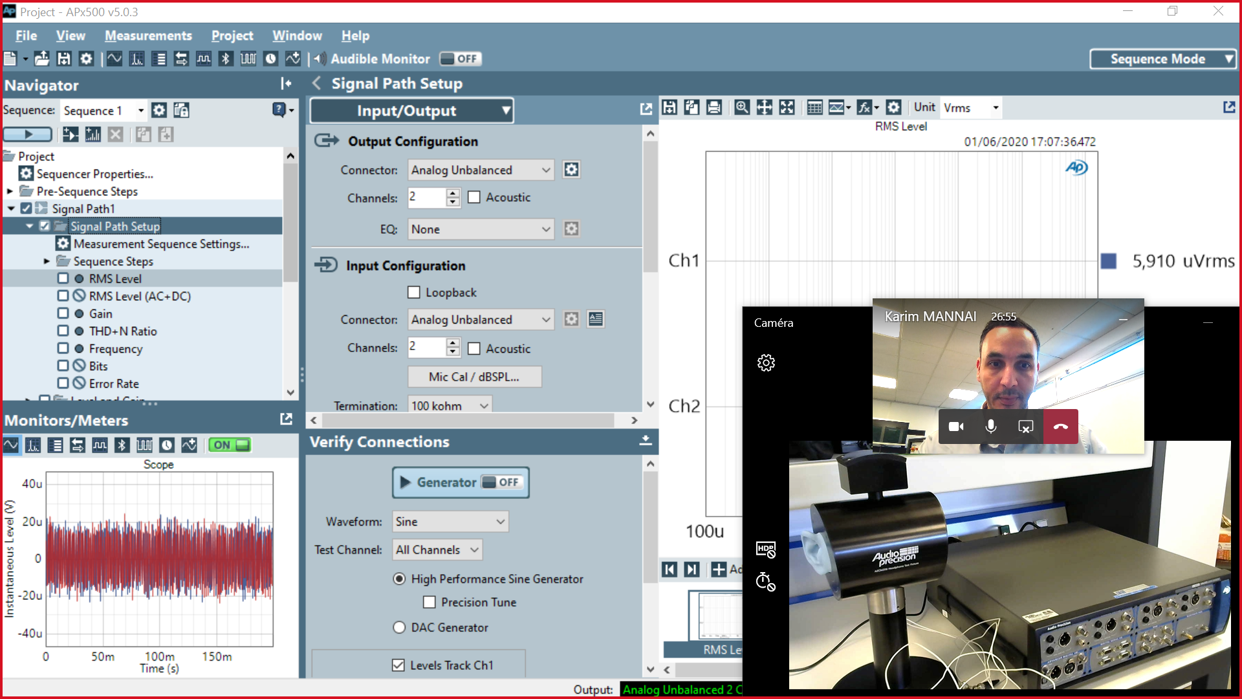The height and width of the screenshot is (699, 1242).
Task: Open the Help menu
Action: point(355,36)
